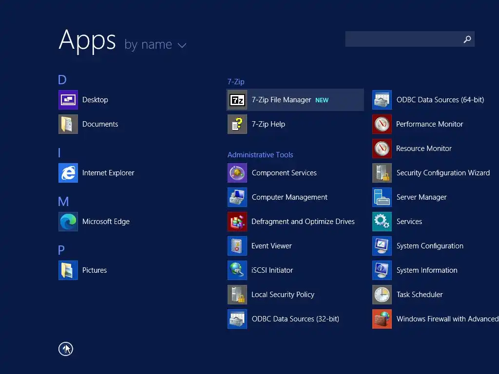499x374 pixels.
Task: Open ODBC Data Sources (32-bit) icon
Action: pyautogui.click(x=237, y=319)
